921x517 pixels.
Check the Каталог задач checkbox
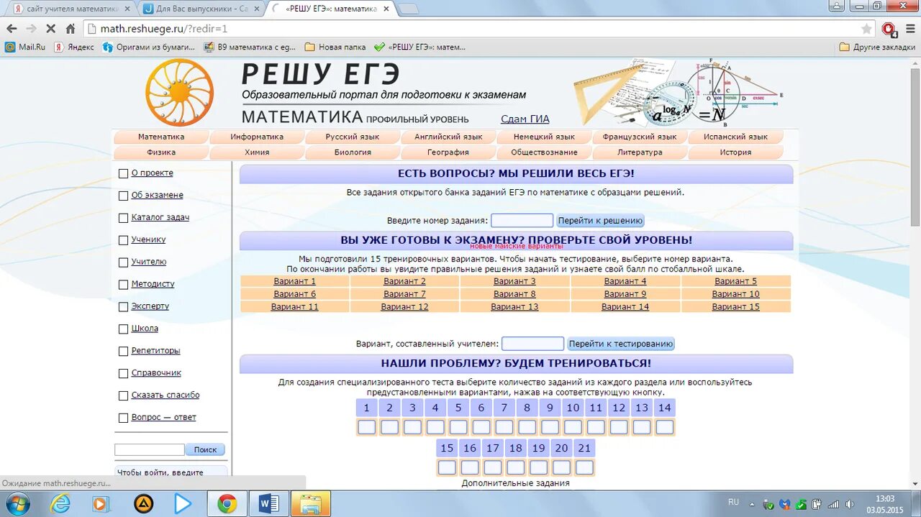point(123,218)
